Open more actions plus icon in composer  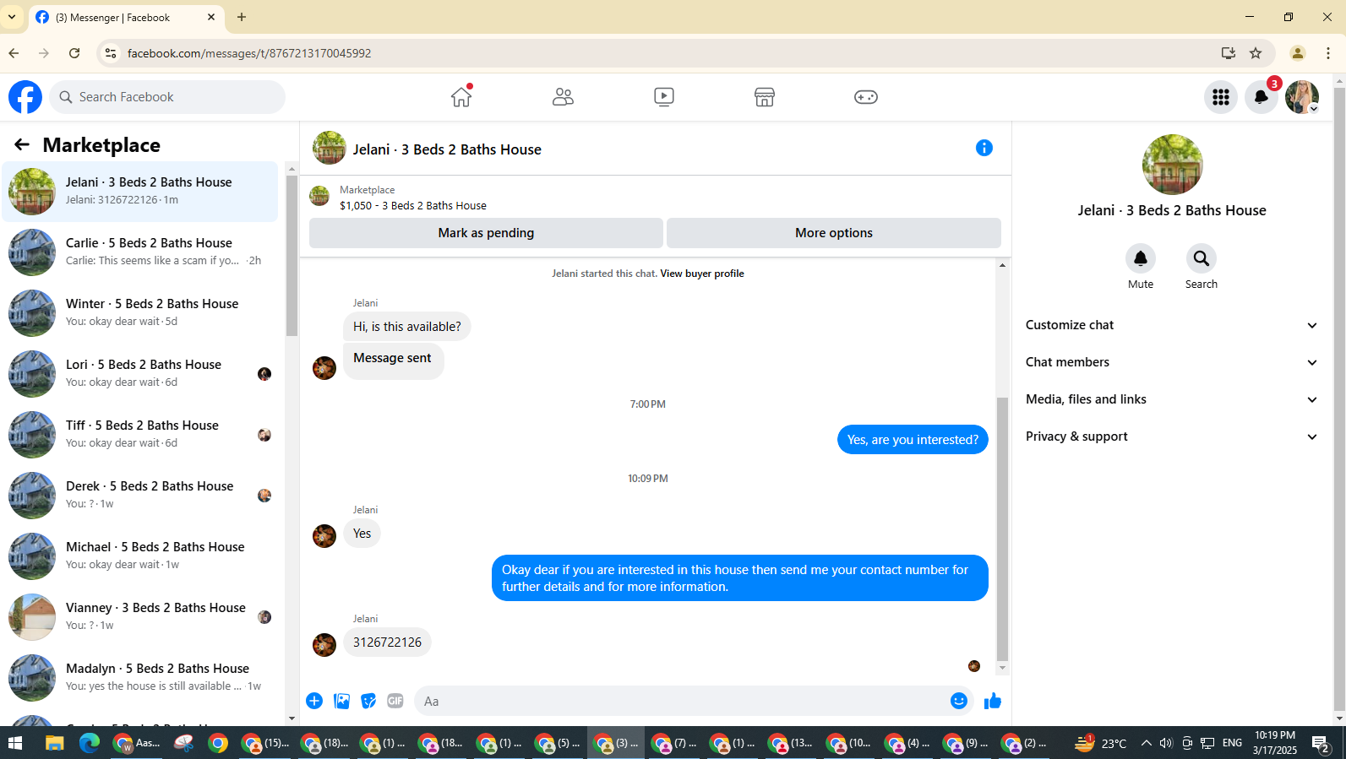point(314,701)
